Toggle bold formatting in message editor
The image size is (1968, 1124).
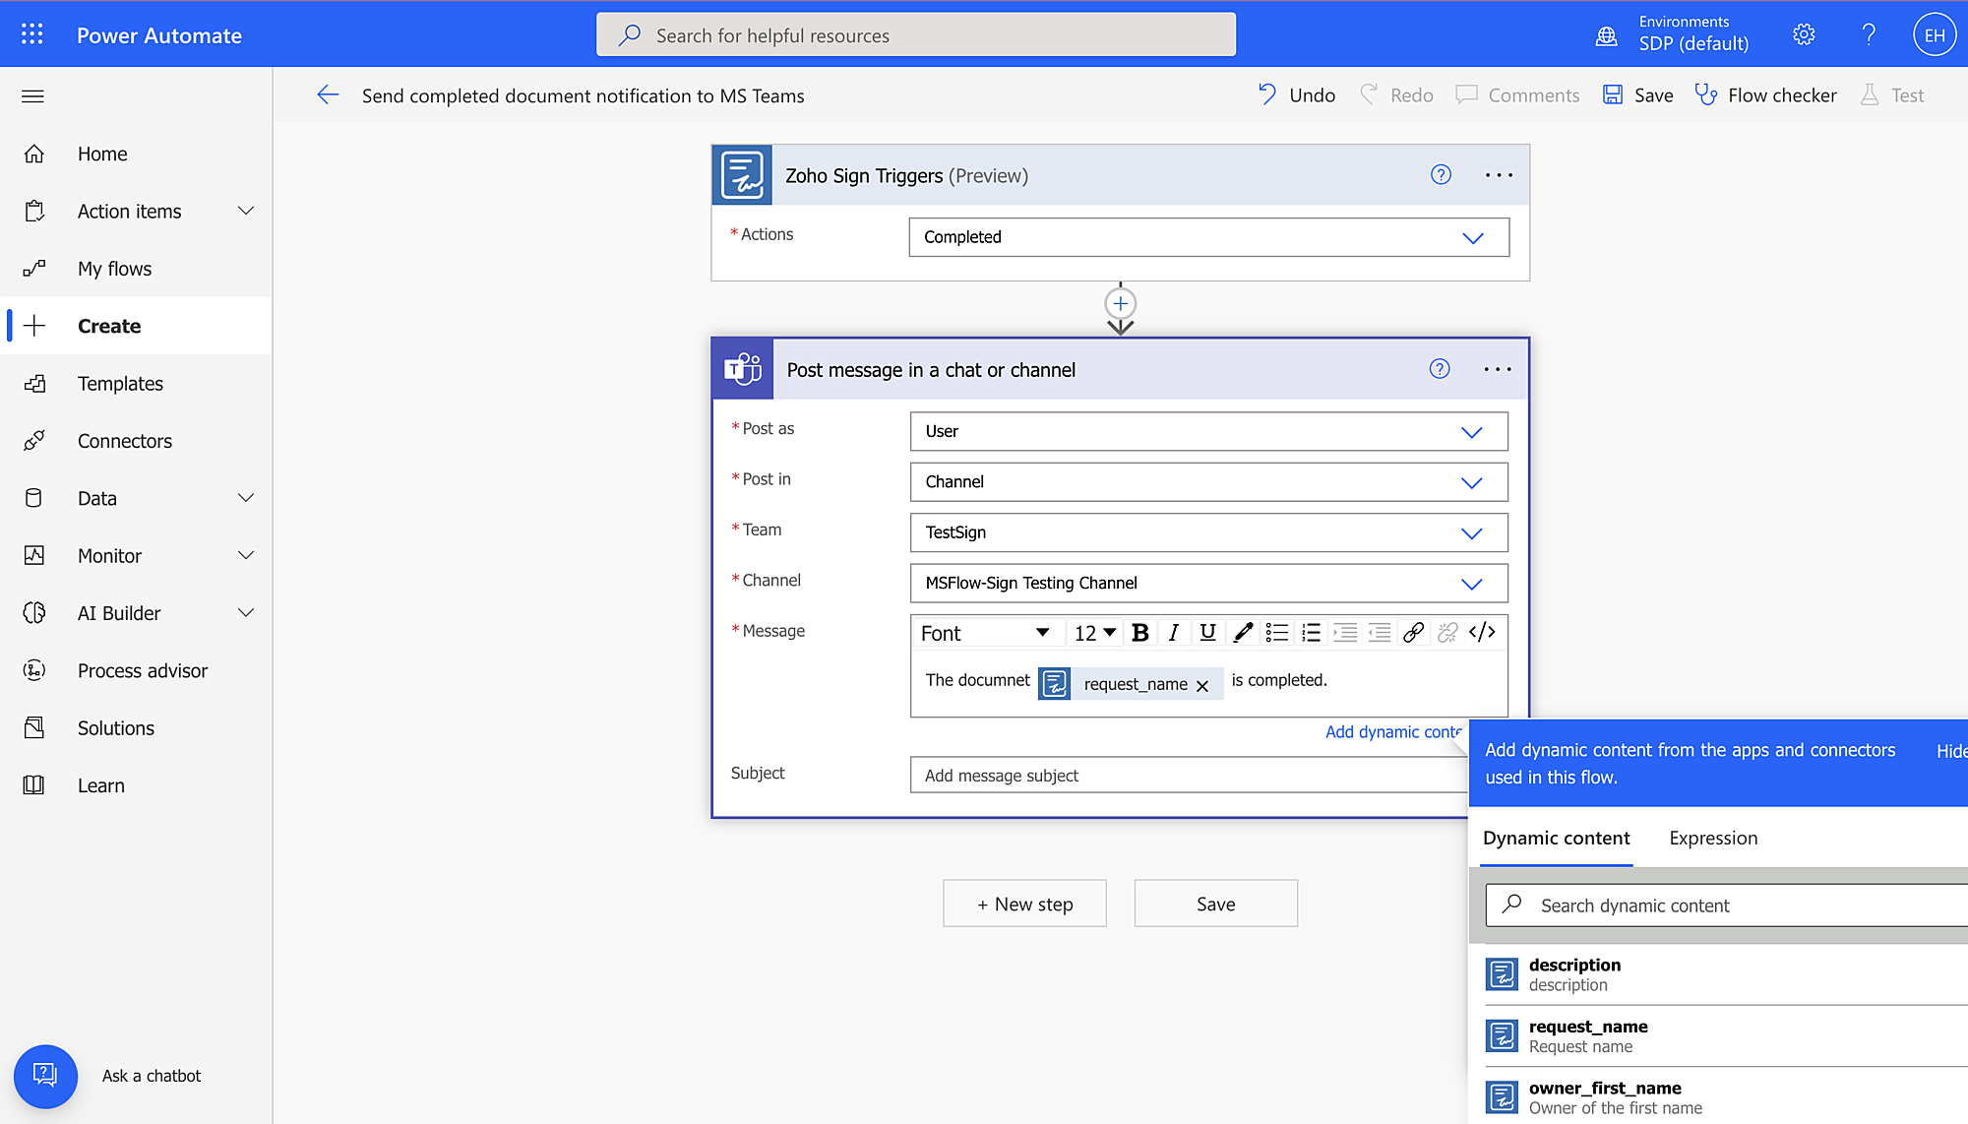1140,633
